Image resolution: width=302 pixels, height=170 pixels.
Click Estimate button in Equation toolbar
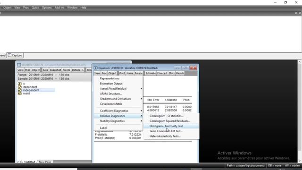(151, 73)
